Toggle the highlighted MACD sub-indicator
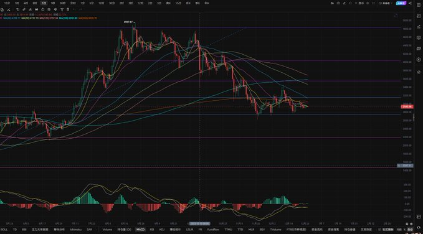This screenshot has height=234, width=423. 140,230
